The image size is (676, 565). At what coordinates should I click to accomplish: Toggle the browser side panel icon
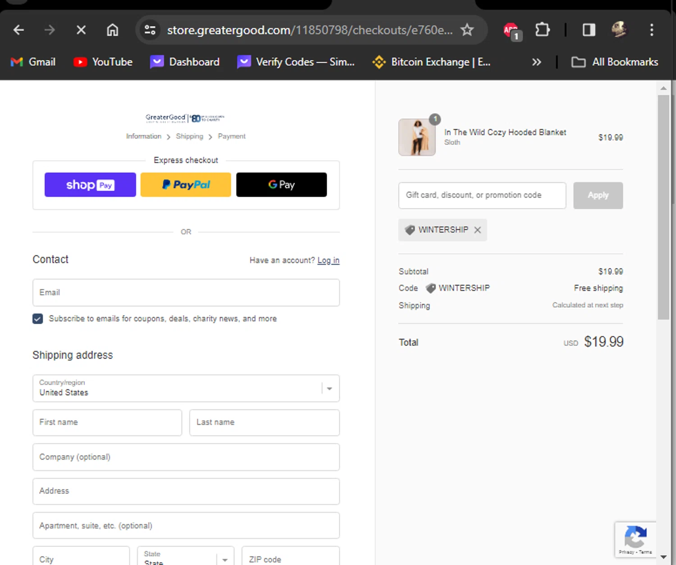589,30
